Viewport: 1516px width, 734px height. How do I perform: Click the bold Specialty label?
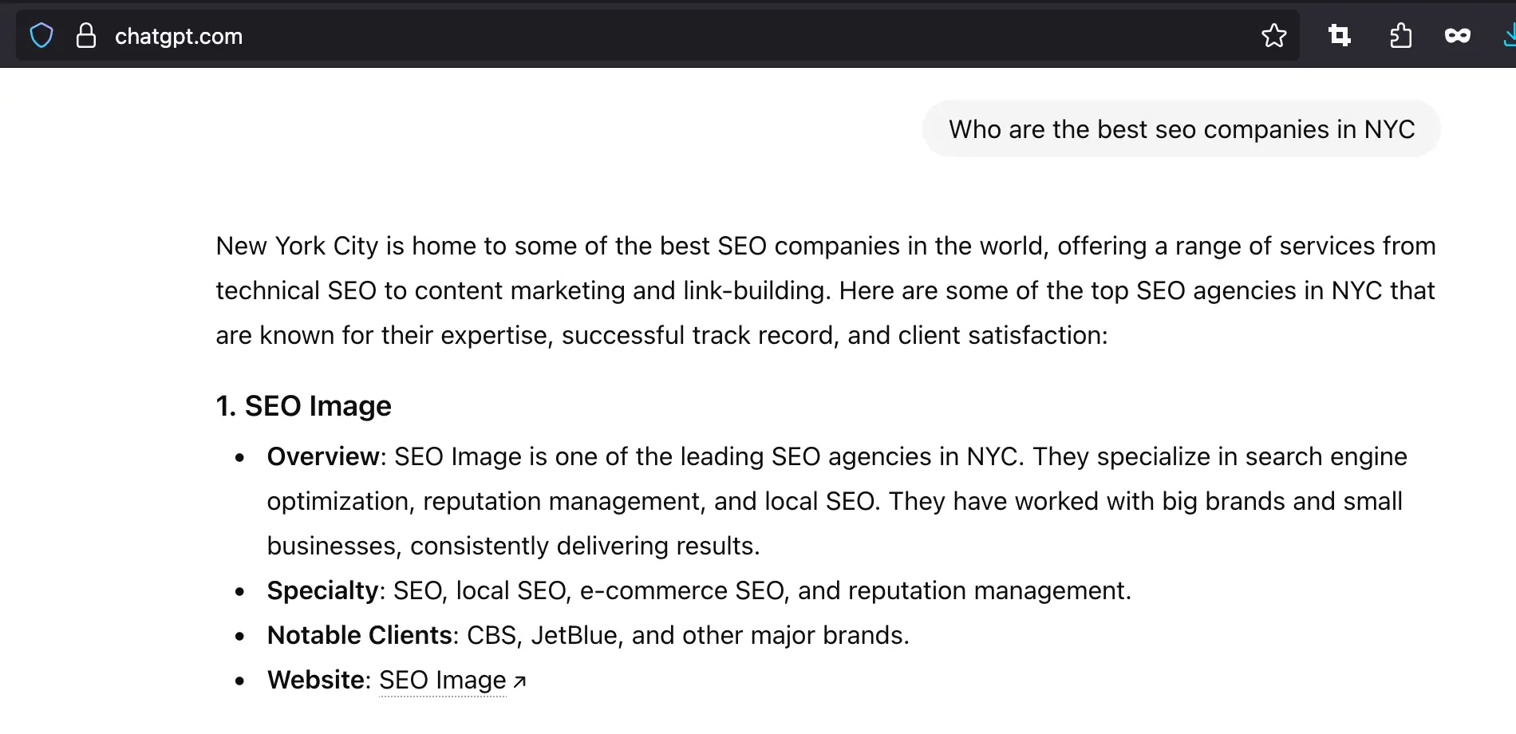pyautogui.click(x=323, y=590)
